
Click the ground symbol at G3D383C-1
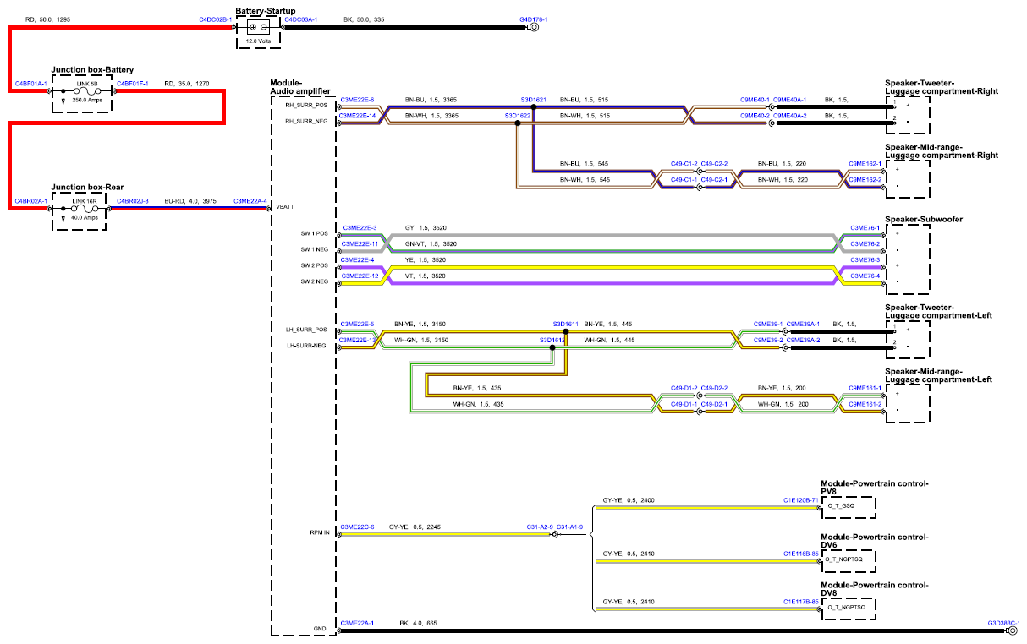point(1012,630)
